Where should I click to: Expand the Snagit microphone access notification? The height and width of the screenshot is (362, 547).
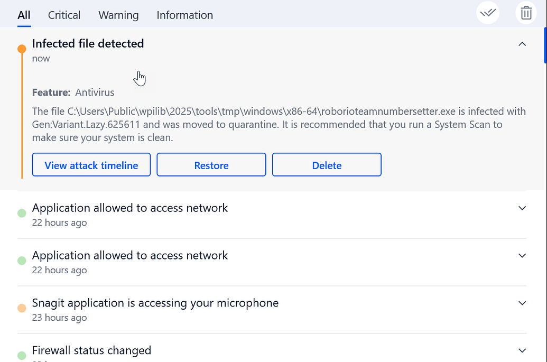click(x=522, y=303)
